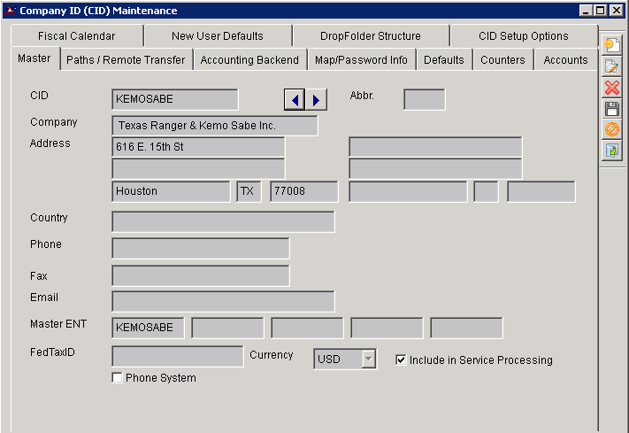Screen dimensions: 629x433
Task: Go to previous CID with left arrow
Action: coord(295,99)
